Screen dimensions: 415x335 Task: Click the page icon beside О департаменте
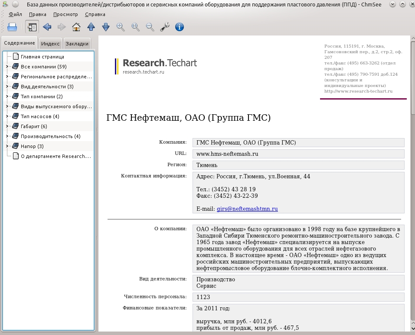pyautogui.click(x=16, y=156)
